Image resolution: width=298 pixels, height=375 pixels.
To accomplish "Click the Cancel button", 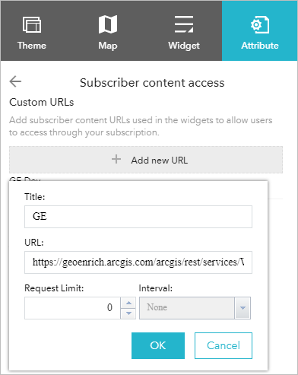I will [x=223, y=345].
